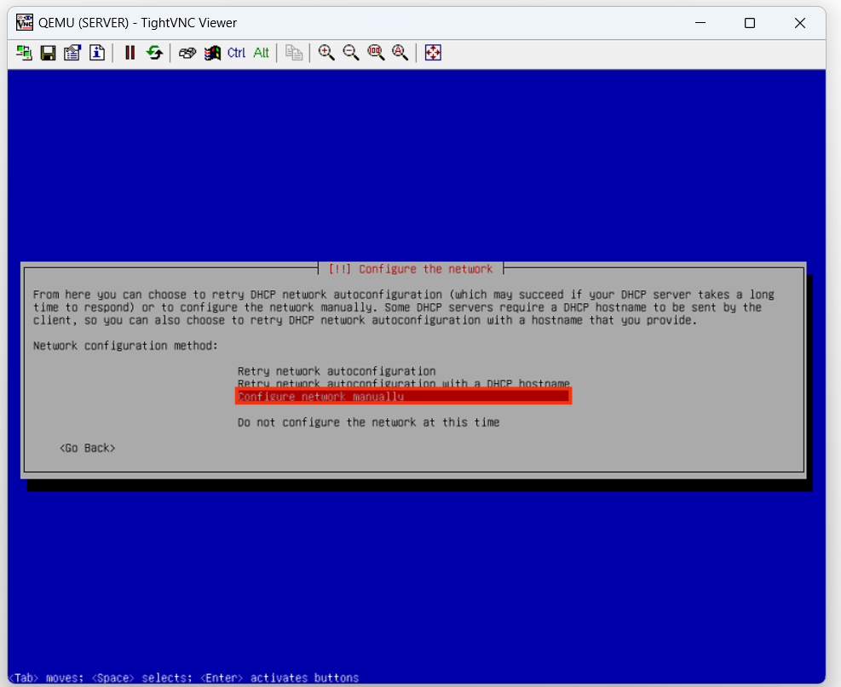Pause the VNC session
Image resolution: width=841 pixels, height=687 pixels.
(x=130, y=53)
